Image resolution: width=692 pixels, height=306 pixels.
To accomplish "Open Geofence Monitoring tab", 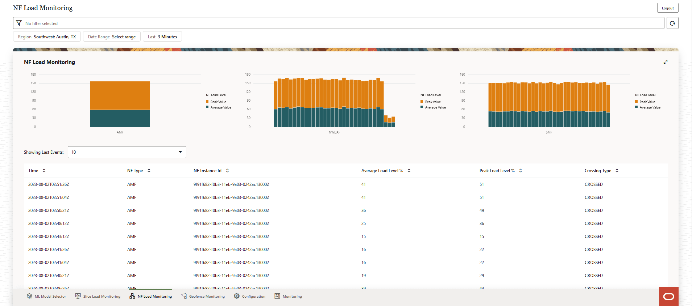I will coord(203,296).
